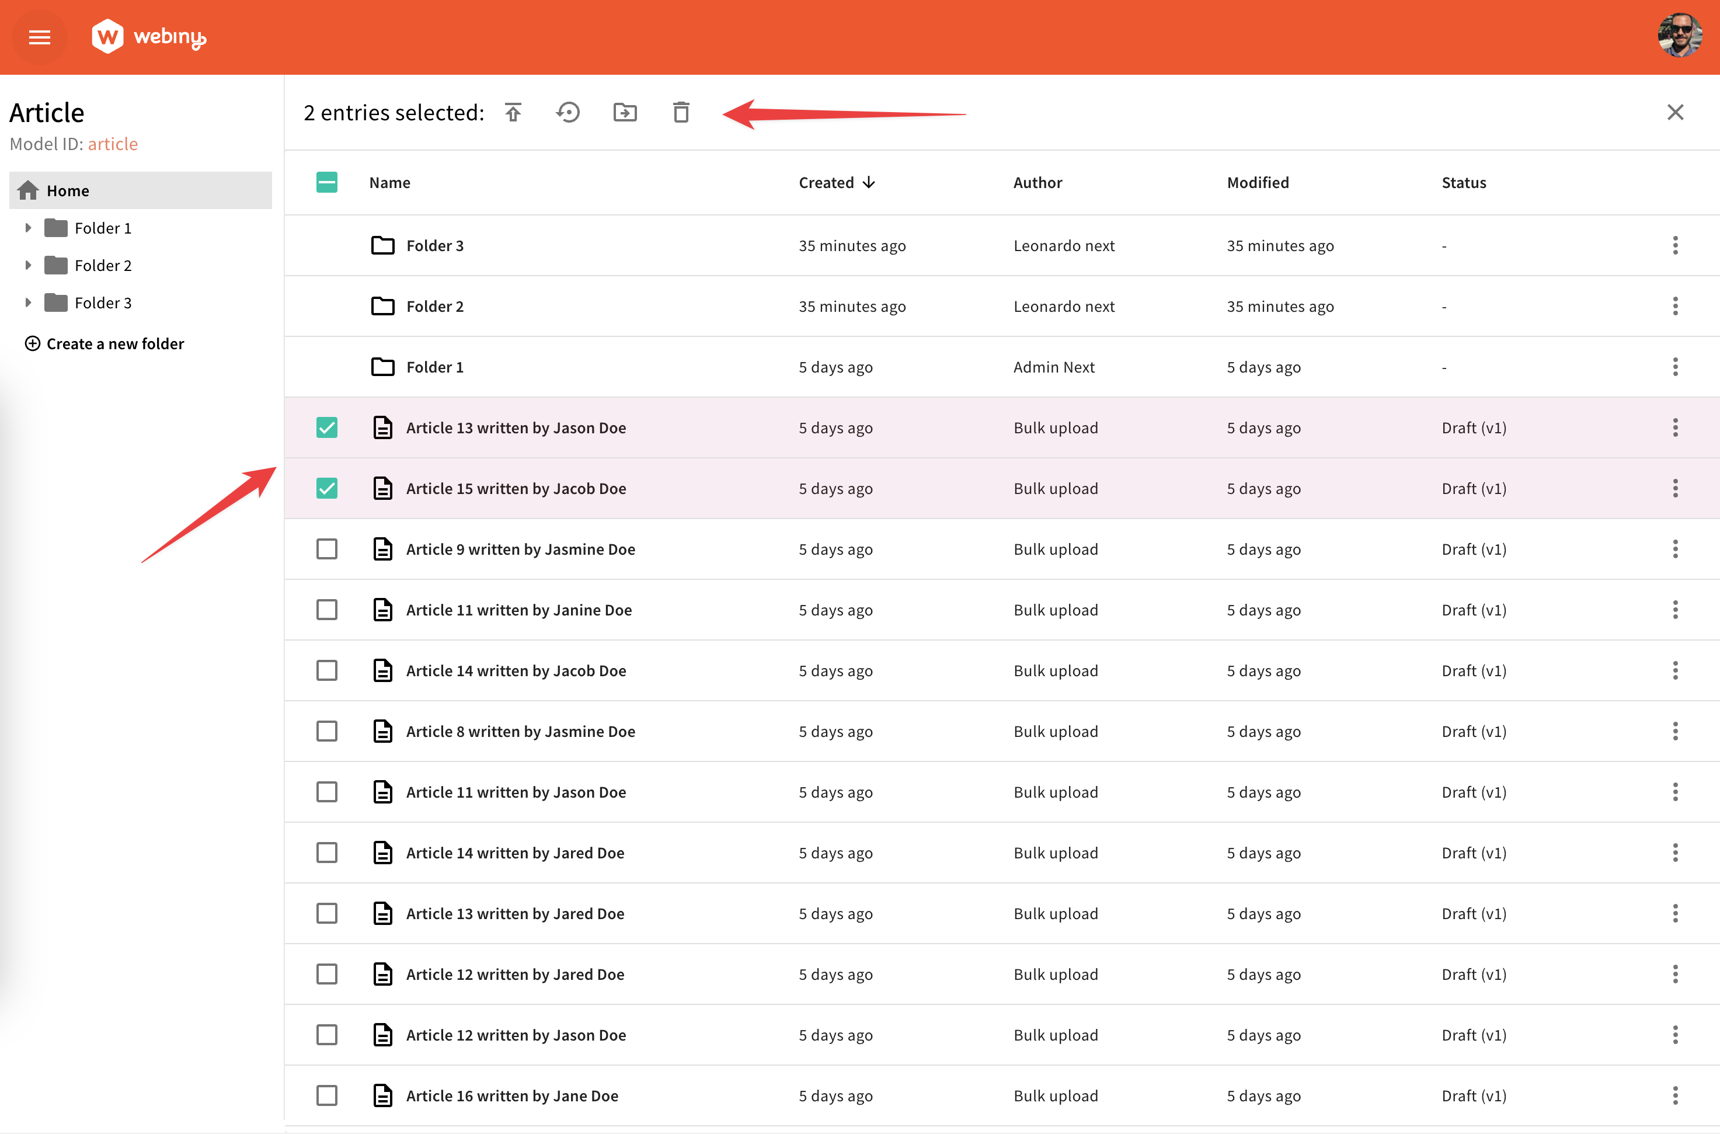
Task: Unpublish selected entries via the revert icon
Action: [x=568, y=112]
